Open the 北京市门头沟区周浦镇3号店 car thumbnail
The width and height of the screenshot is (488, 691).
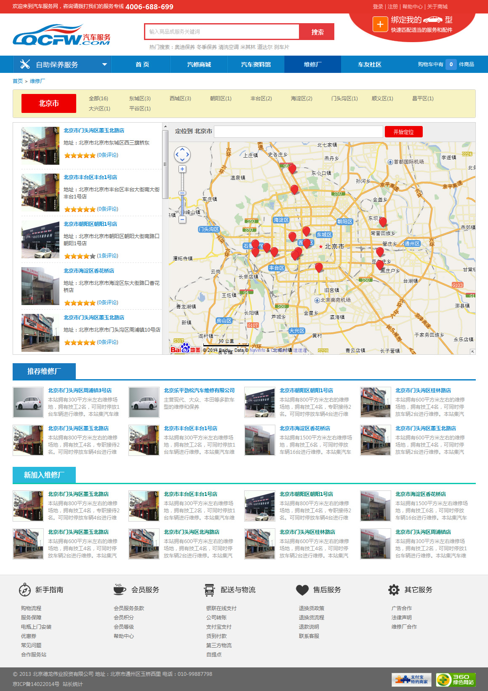28,402
